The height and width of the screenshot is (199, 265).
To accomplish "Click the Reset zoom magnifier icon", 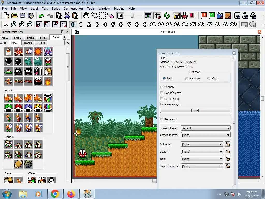I will 13,24.
